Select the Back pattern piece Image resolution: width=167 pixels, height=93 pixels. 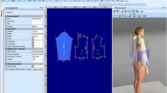(81, 48)
